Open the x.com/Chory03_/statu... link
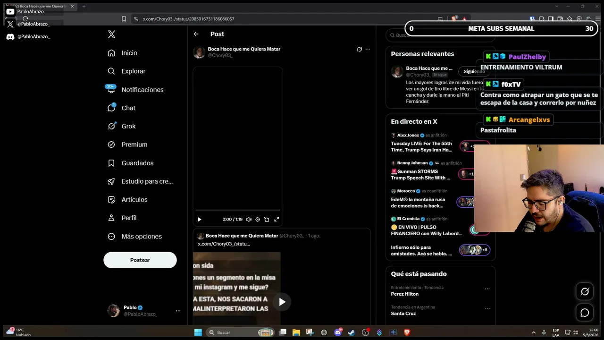604x340 pixels. pyautogui.click(x=224, y=244)
